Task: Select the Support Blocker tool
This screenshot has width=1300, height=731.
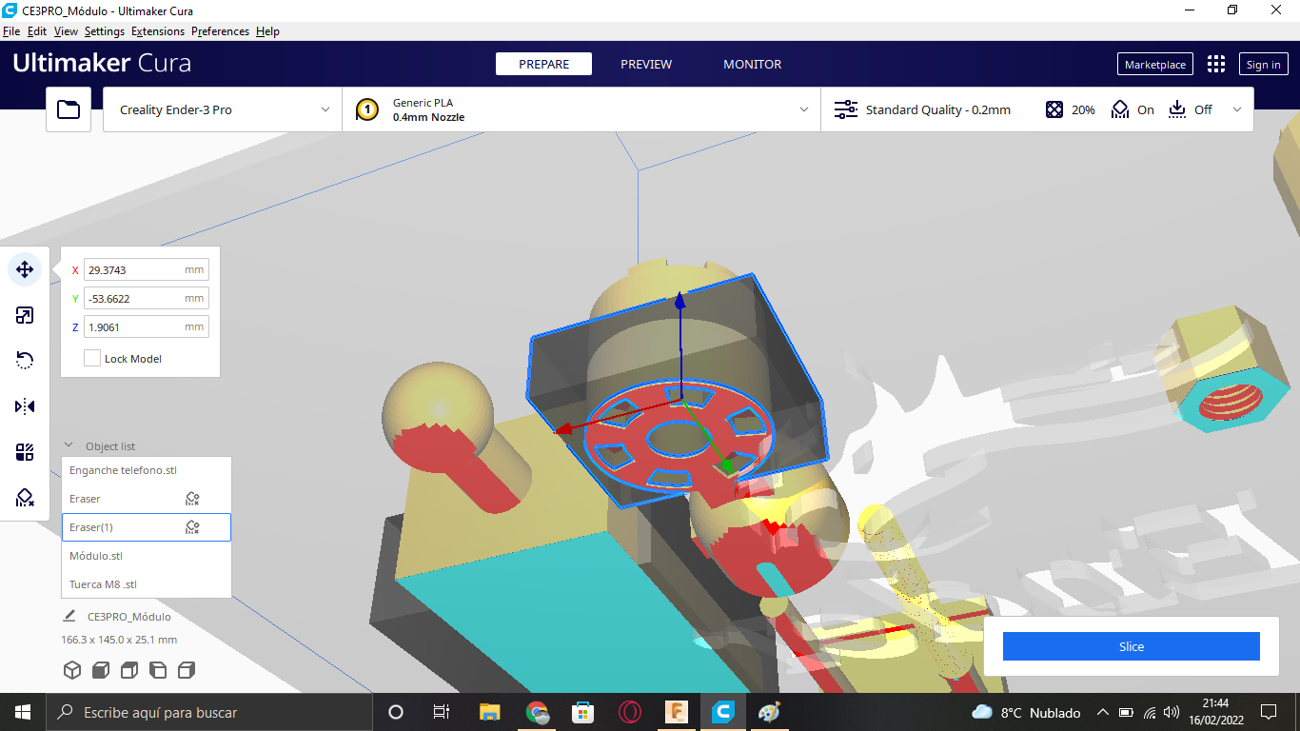Action: point(25,498)
